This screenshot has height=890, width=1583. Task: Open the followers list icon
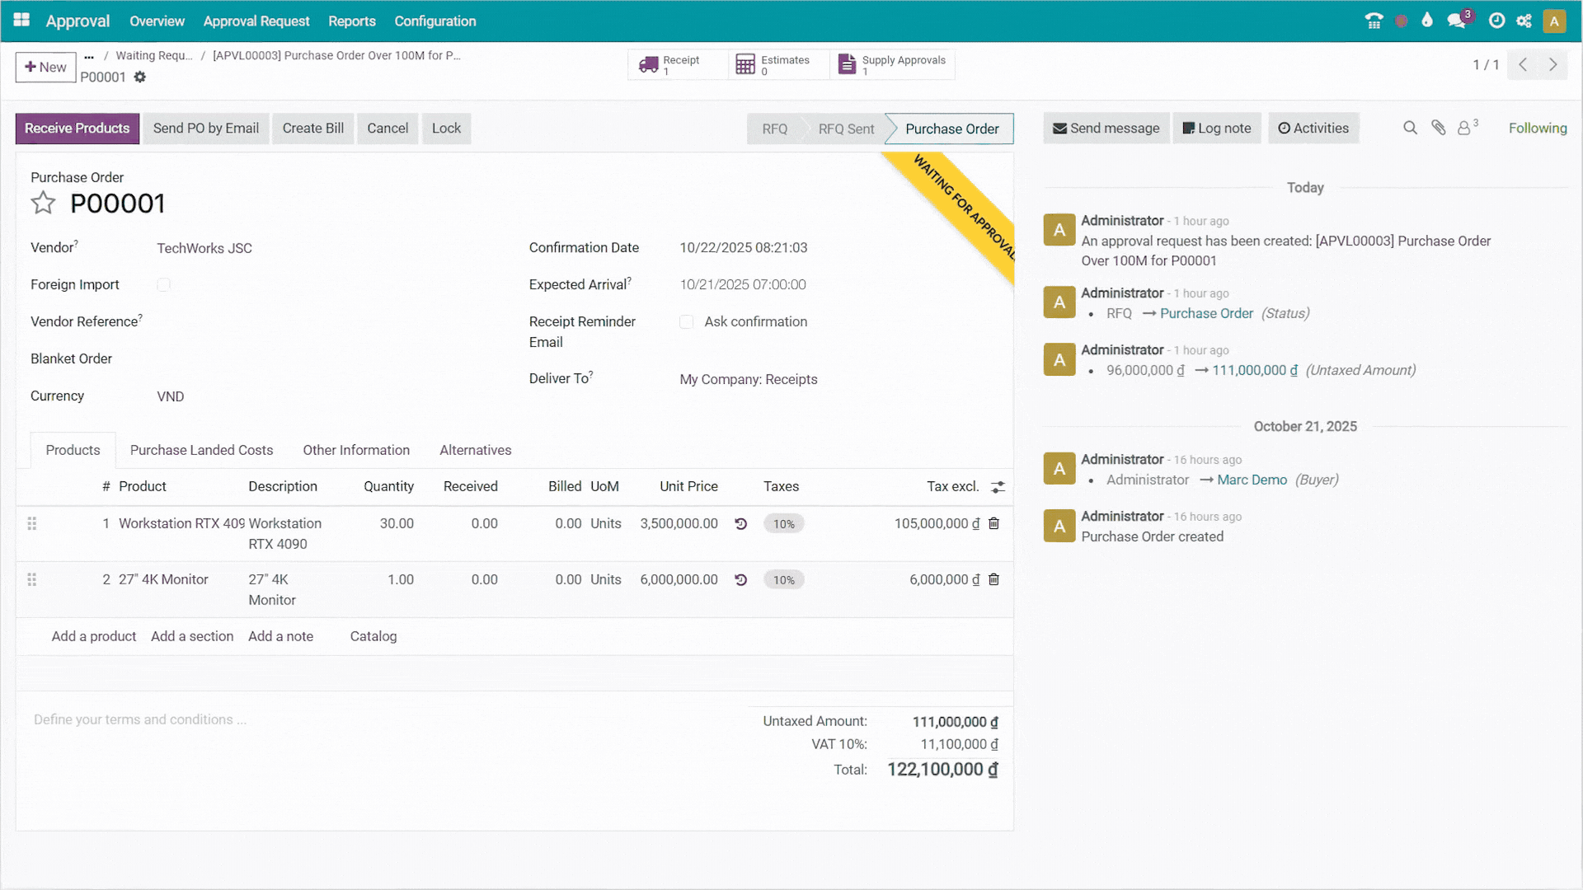(1465, 128)
